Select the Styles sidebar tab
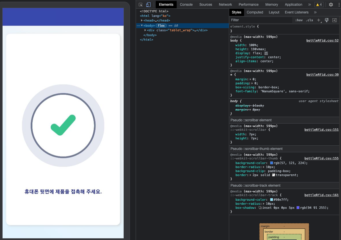The height and width of the screenshot is (240, 341). click(x=236, y=12)
